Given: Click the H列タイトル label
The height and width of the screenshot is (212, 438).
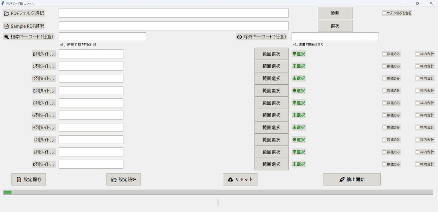Looking at the screenshot, I should [x=44, y=127].
